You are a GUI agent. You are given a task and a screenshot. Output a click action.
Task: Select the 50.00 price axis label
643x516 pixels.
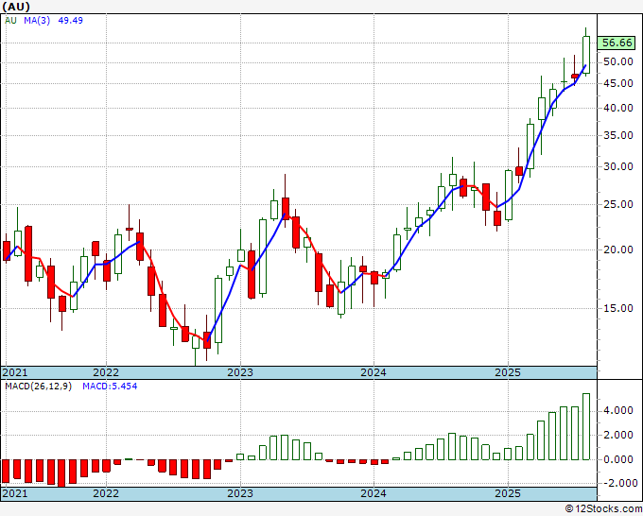pyautogui.click(x=618, y=61)
